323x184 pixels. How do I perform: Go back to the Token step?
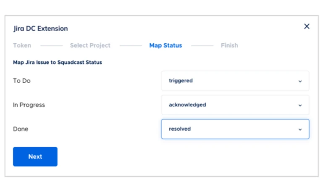tap(22, 45)
